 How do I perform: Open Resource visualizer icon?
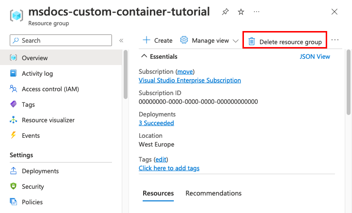[x=14, y=120]
